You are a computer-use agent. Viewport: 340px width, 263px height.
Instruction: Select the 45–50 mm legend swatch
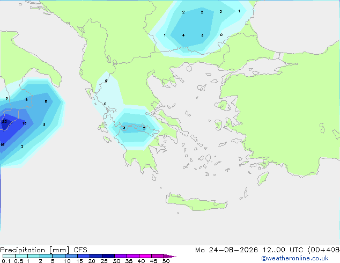click(x=158, y=256)
